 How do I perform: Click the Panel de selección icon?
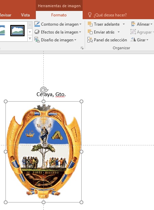click(x=90, y=40)
